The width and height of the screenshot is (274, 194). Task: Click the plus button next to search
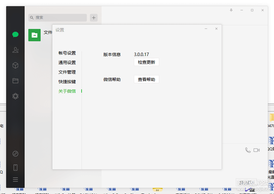click(x=94, y=18)
